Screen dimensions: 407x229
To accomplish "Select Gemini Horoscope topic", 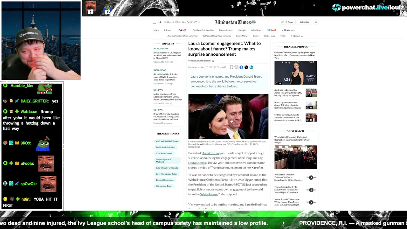I will pos(165,180).
